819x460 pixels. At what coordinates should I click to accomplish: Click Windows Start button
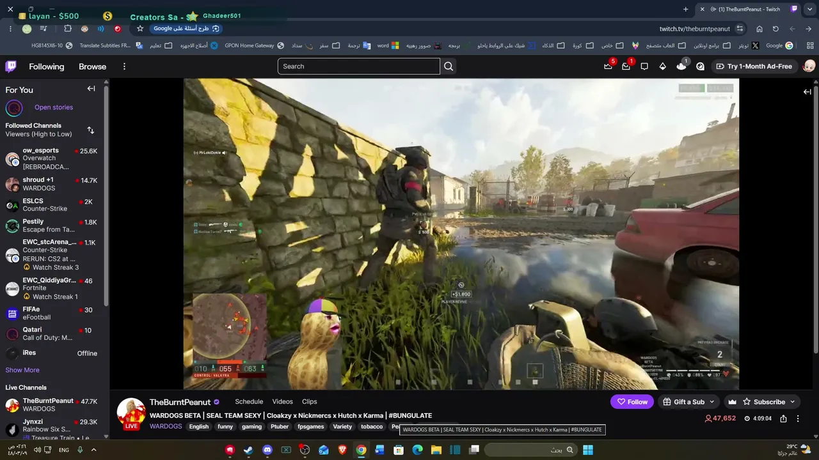587,450
